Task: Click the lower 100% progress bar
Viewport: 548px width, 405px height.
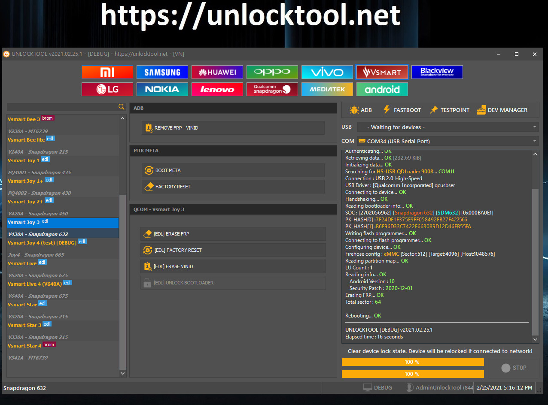Action: [413, 374]
